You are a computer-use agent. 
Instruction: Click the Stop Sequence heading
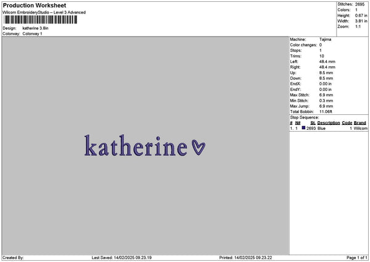pyautogui.click(x=305, y=117)
